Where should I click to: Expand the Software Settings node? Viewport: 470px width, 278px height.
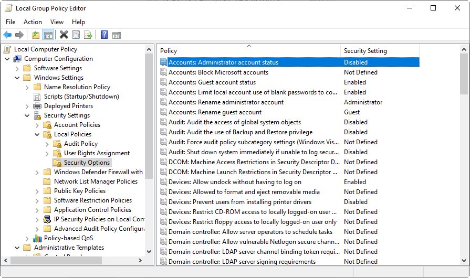17,69
